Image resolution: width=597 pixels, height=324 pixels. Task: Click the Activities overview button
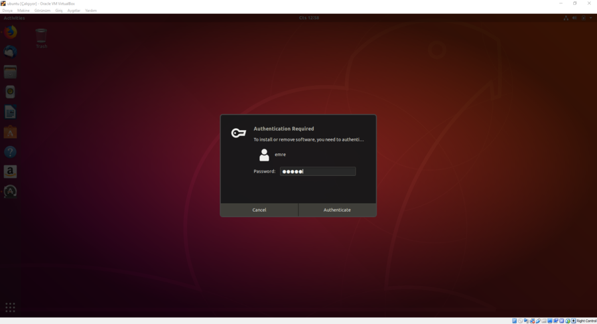(x=15, y=18)
